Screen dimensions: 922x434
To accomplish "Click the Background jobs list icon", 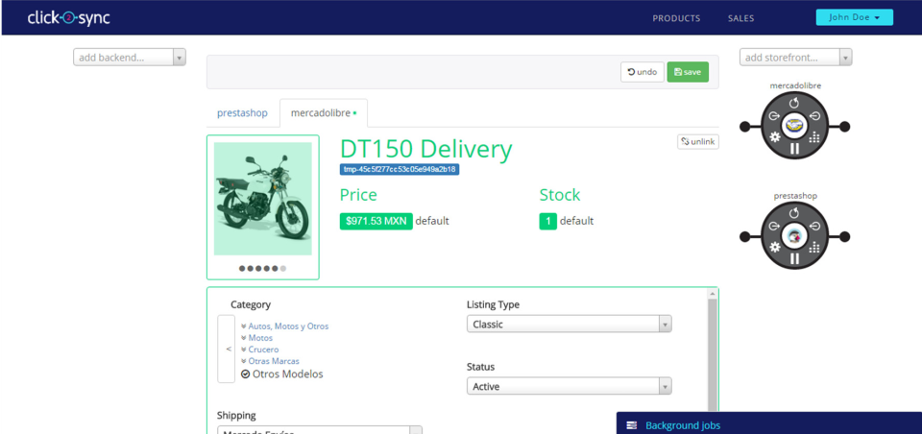I will click(x=632, y=425).
